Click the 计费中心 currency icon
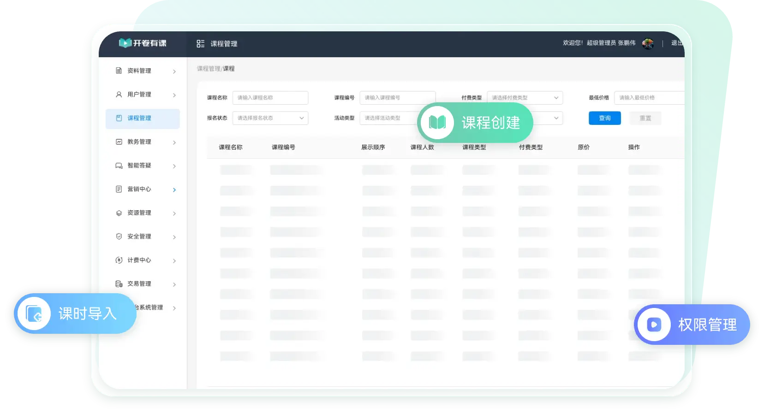The width and height of the screenshot is (764, 414). pyautogui.click(x=119, y=260)
